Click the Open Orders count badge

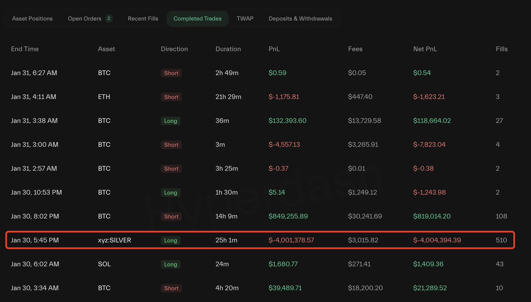[109, 19]
